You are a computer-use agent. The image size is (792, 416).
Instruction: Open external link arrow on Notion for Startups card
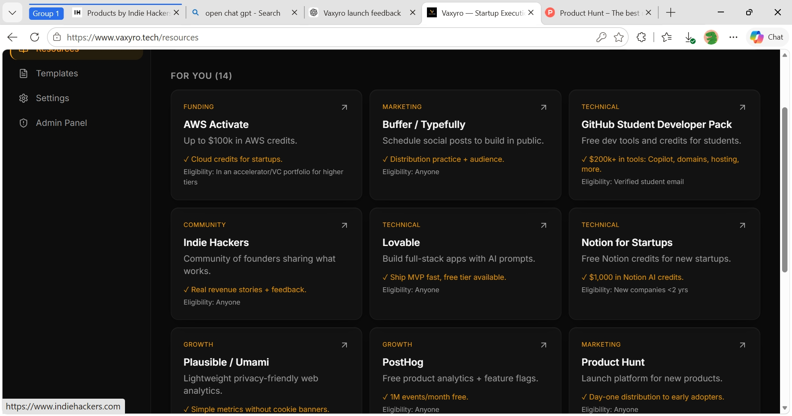click(742, 225)
